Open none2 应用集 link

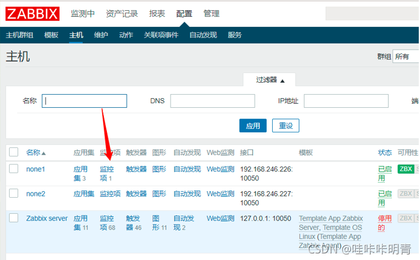(x=84, y=194)
